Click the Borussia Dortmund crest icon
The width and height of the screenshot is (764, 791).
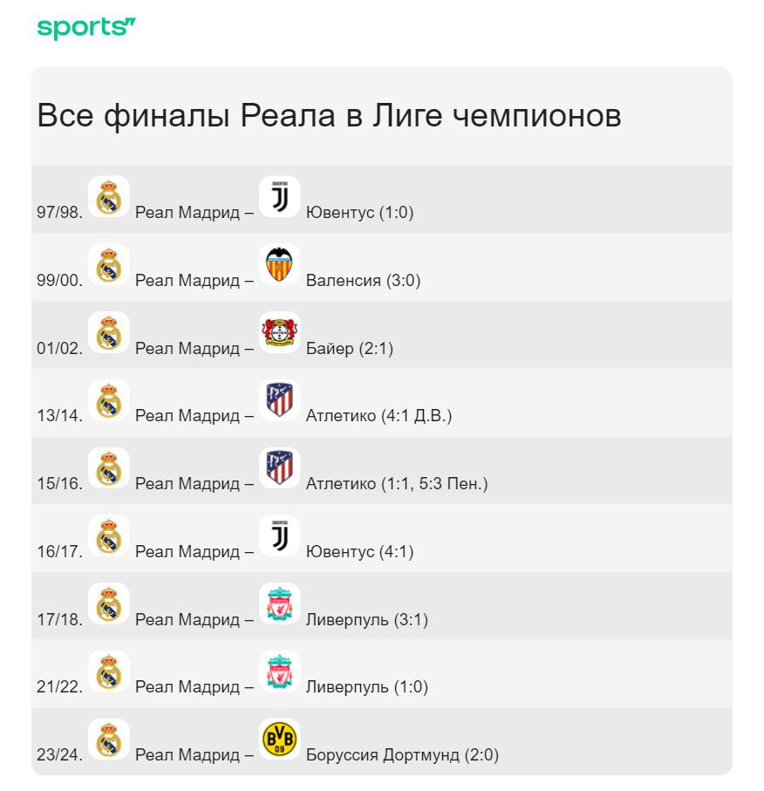279,739
